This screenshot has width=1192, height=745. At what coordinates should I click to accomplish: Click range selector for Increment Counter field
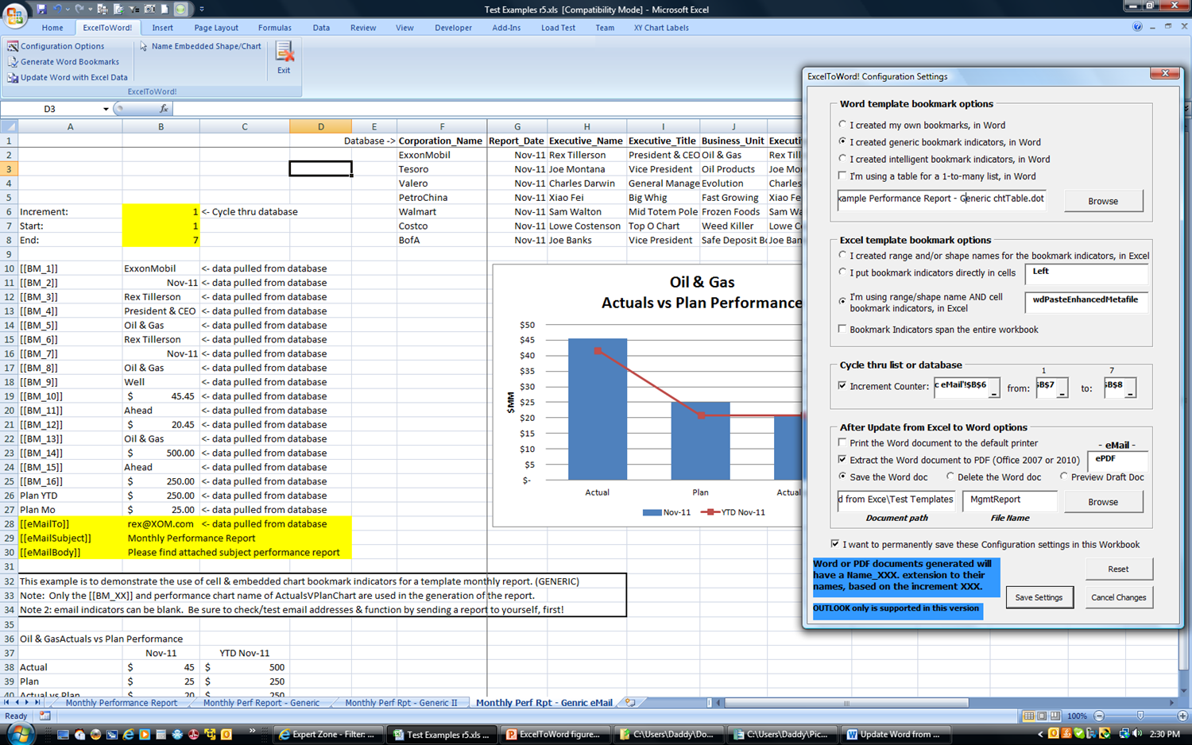point(993,389)
